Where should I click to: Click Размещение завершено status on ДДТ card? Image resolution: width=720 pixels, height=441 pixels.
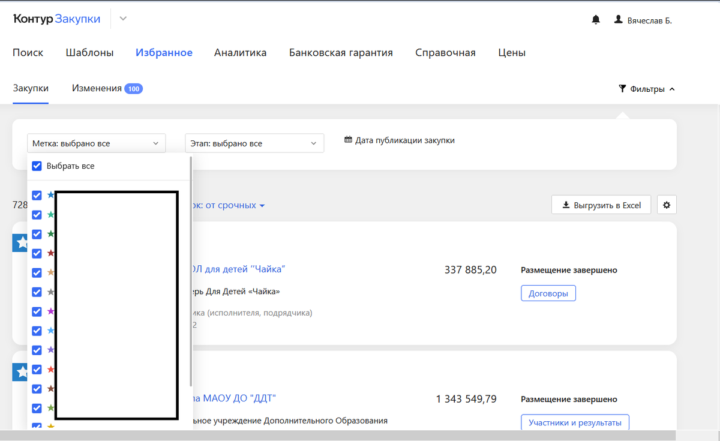[x=569, y=399]
